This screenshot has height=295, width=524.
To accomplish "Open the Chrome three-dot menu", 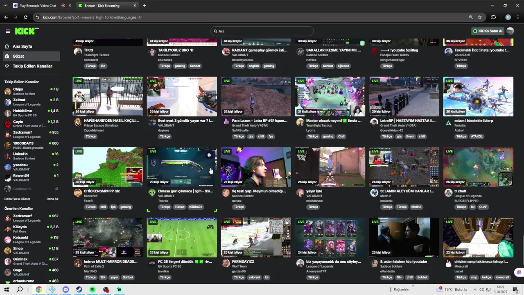I will point(518,17).
